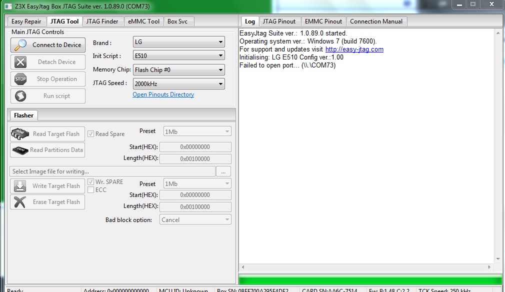The height and width of the screenshot is (292, 505).
Task: Select the Flasher tab
Action: pos(24,115)
